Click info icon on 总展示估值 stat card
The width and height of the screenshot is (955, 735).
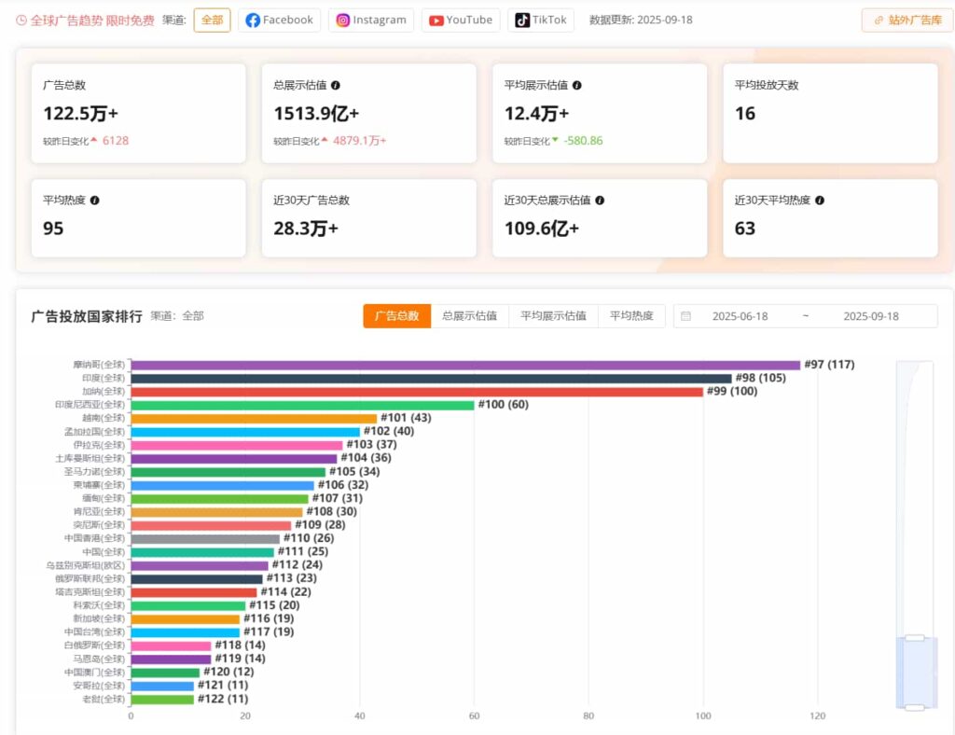(336, 85)
